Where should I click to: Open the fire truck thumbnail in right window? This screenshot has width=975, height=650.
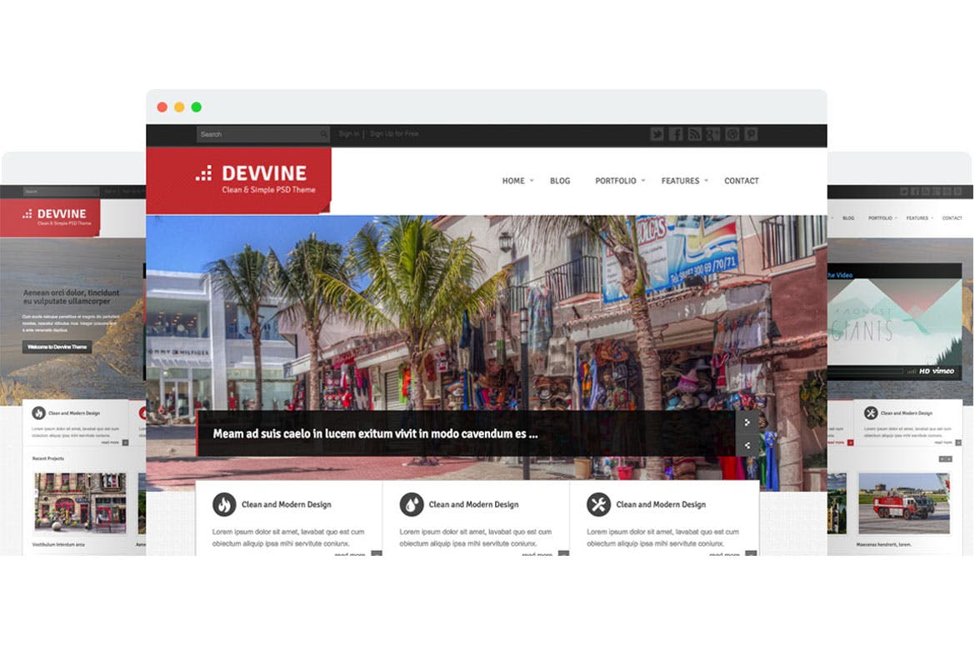click(x=904, y=503)
